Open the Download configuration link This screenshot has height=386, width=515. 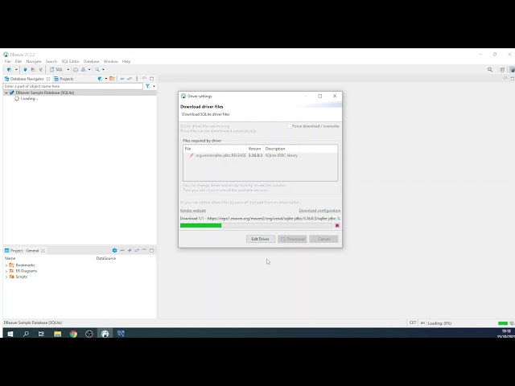click(319, 211)
